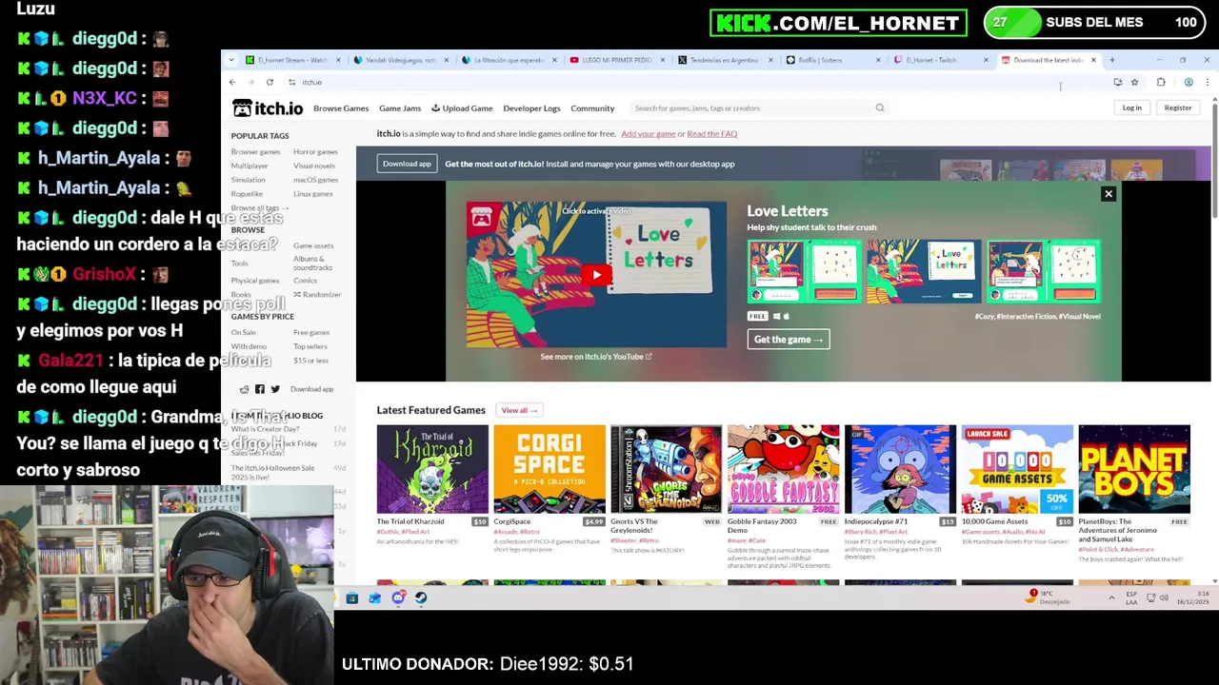Click the weather widget in taskbar
1219x685 pixels.
pos(1049,597)
